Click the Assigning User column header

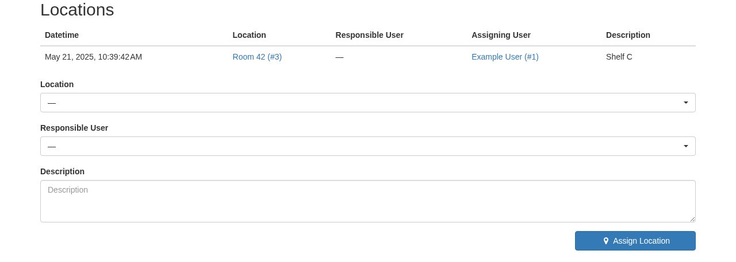[501, 35]
